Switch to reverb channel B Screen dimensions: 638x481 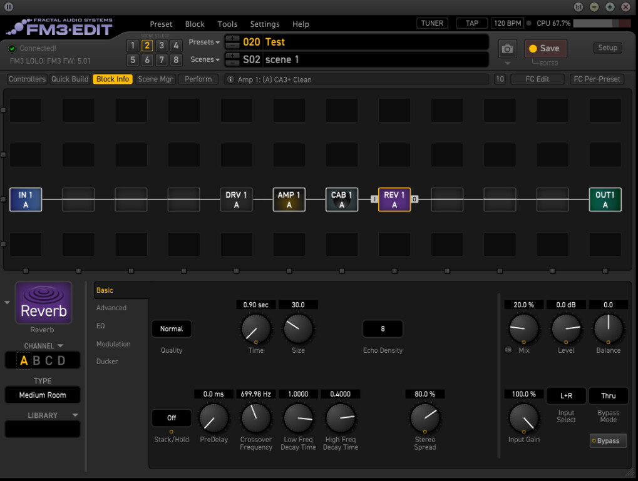(36, 361)
